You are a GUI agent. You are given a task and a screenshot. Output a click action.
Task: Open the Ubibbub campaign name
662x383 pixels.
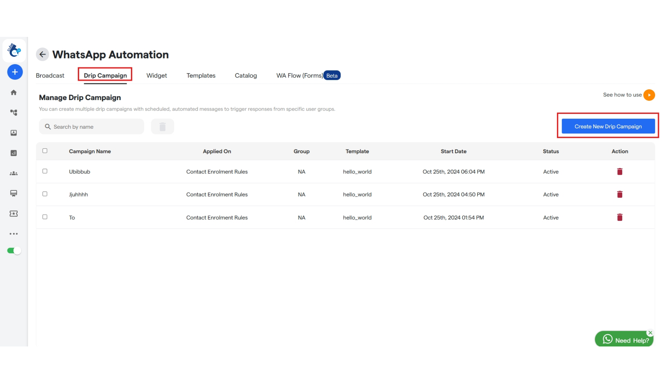coord(79,172)
